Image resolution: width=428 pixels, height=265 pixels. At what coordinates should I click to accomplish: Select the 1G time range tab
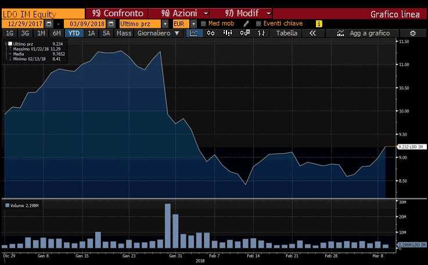tap(9, 33)
